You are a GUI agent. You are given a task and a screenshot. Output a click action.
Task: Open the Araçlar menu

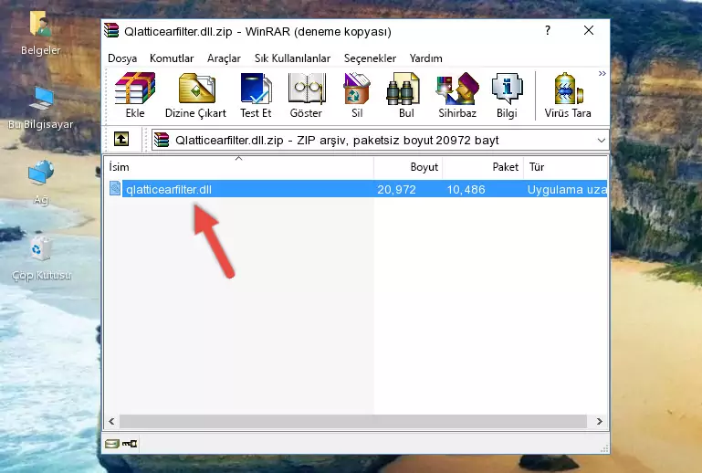224,58
